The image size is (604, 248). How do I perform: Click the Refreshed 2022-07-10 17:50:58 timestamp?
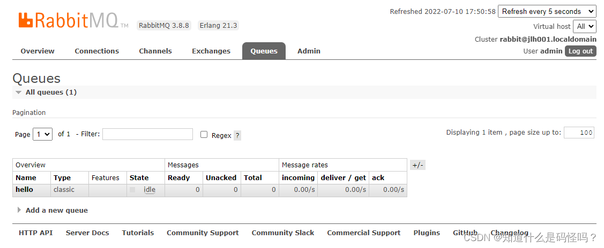pos(443,12)
